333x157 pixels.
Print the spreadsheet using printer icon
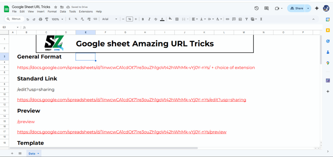[40, 19]
